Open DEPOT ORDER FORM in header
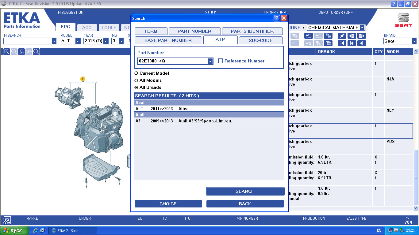The width and height of the screenshot is (419, 235). pyautogui.click(x=336, y=13)
